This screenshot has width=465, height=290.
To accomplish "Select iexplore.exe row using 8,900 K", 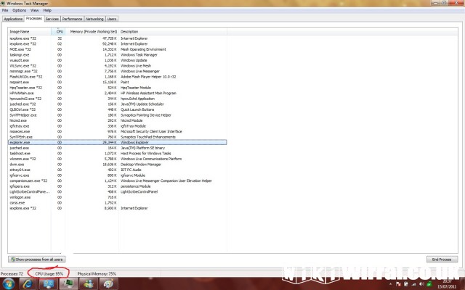I will click(118, 208).
